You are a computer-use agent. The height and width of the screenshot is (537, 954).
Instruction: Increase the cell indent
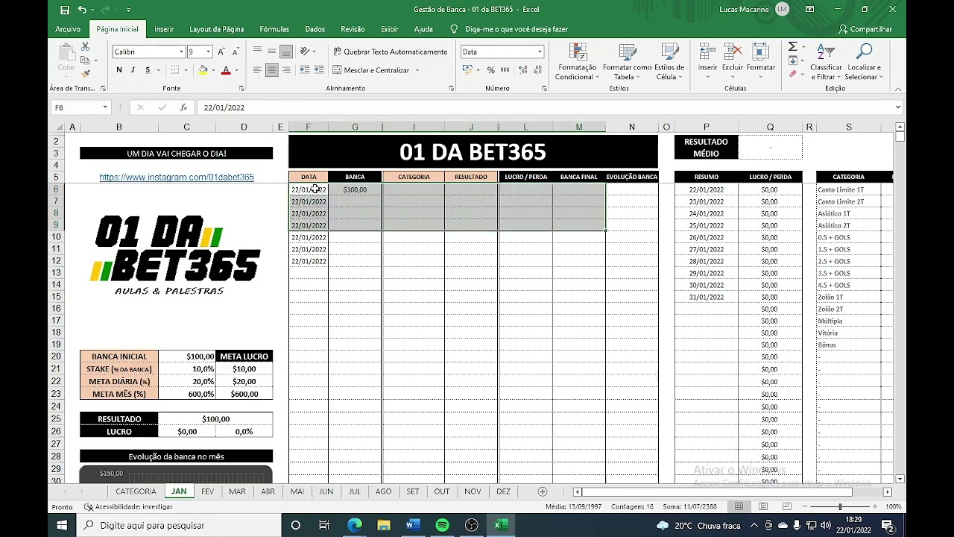pyautogui.click(x=319, y=70)
